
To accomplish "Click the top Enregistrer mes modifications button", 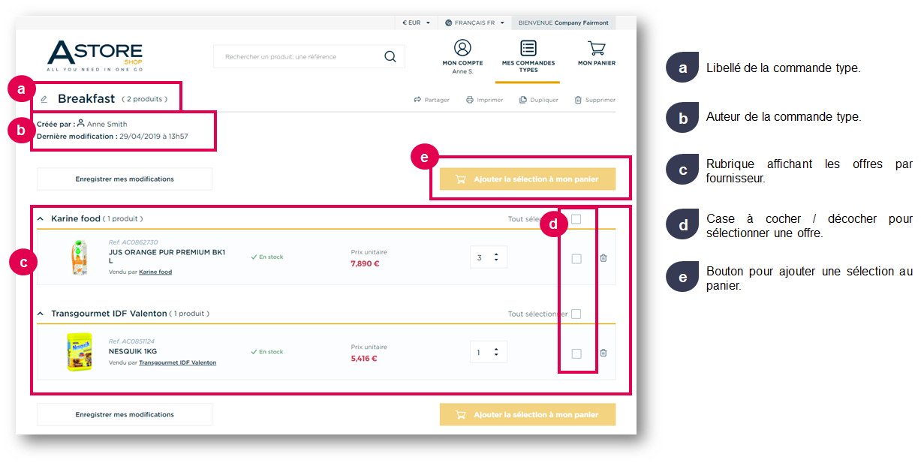I will tap(125, 179).
